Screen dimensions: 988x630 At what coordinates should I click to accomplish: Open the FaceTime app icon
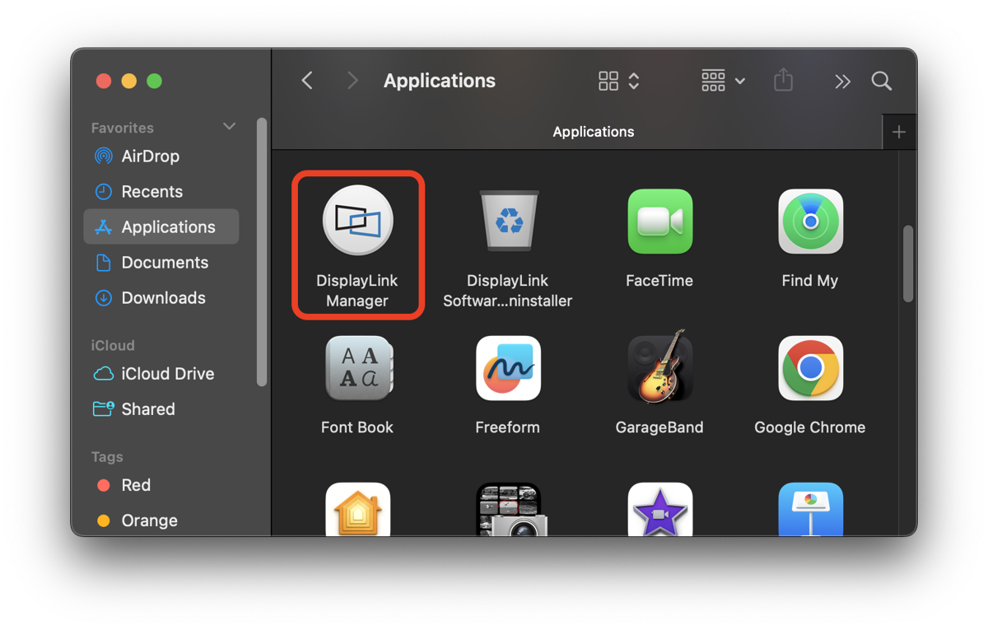pos(659,222)
